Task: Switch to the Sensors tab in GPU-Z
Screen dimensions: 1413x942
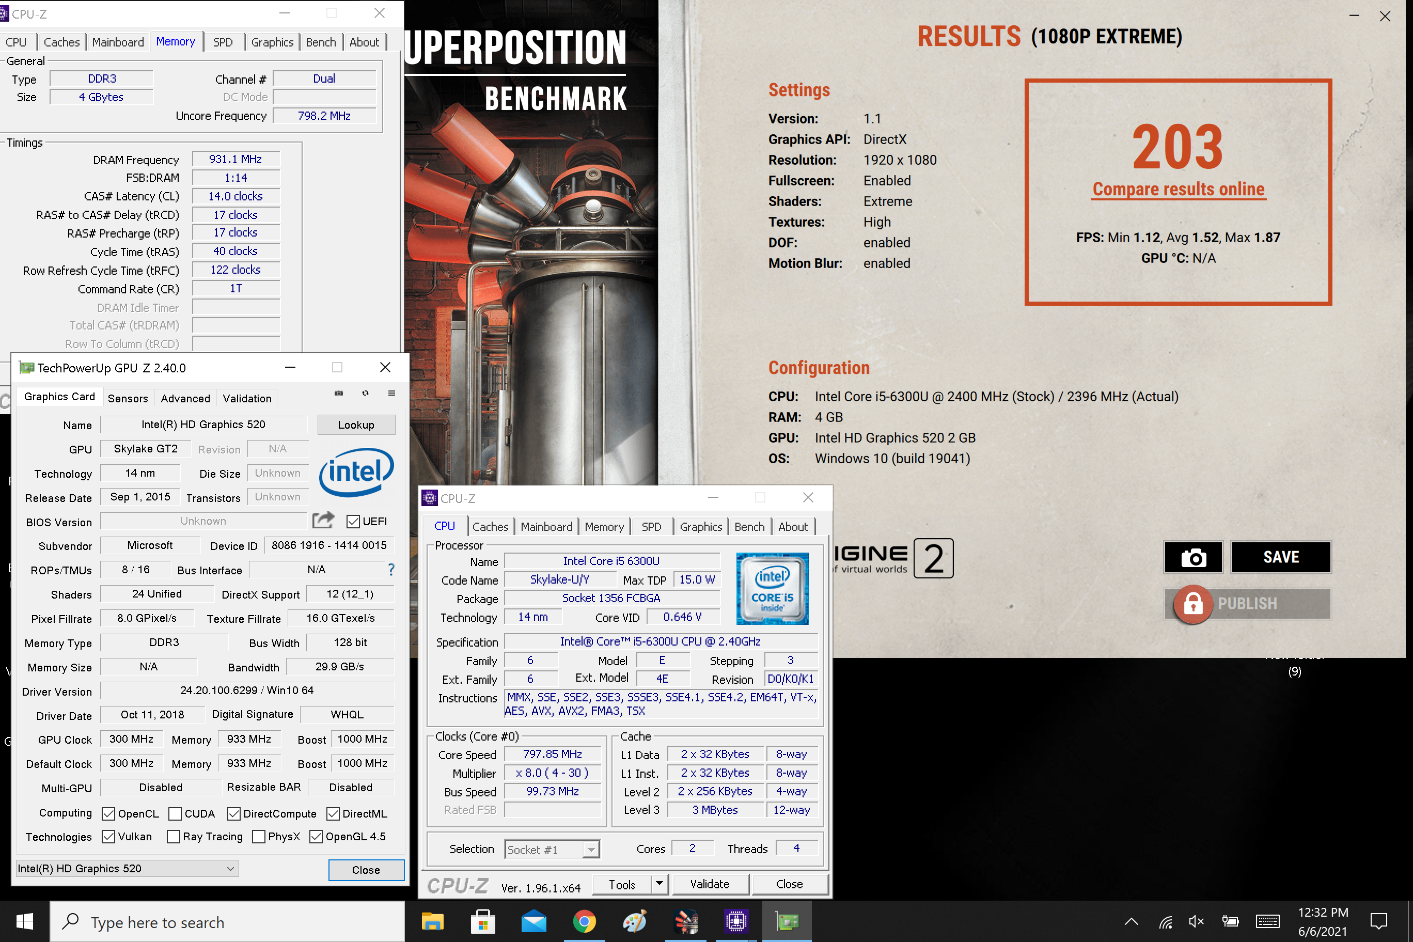Action: [128, 398]
